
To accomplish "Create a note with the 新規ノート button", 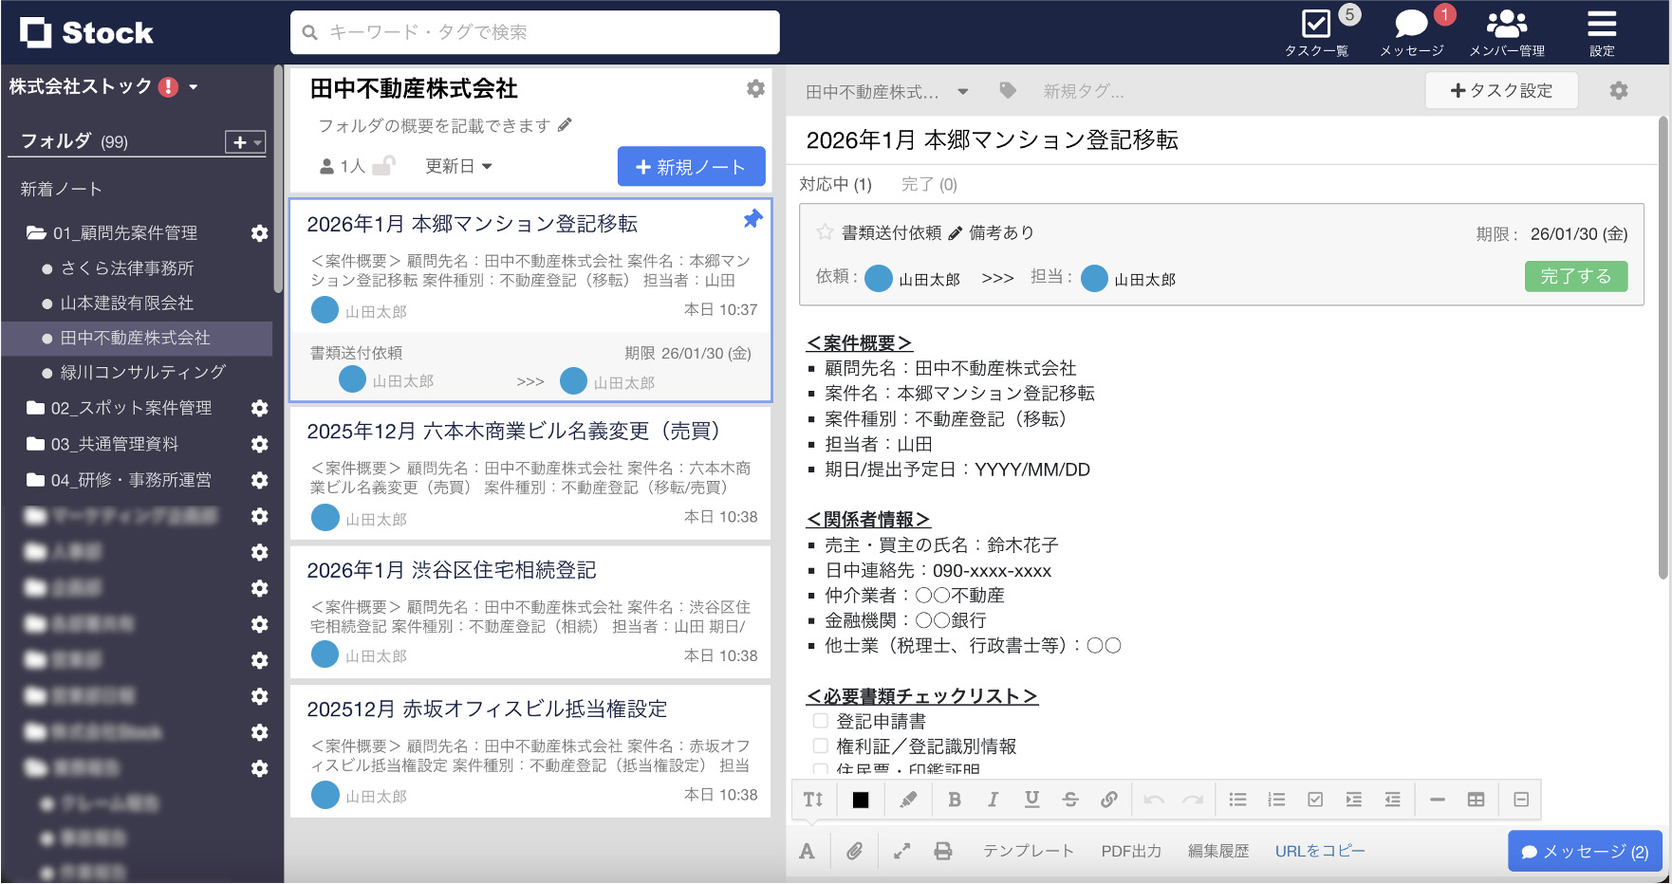I will [x=691, y=166].
